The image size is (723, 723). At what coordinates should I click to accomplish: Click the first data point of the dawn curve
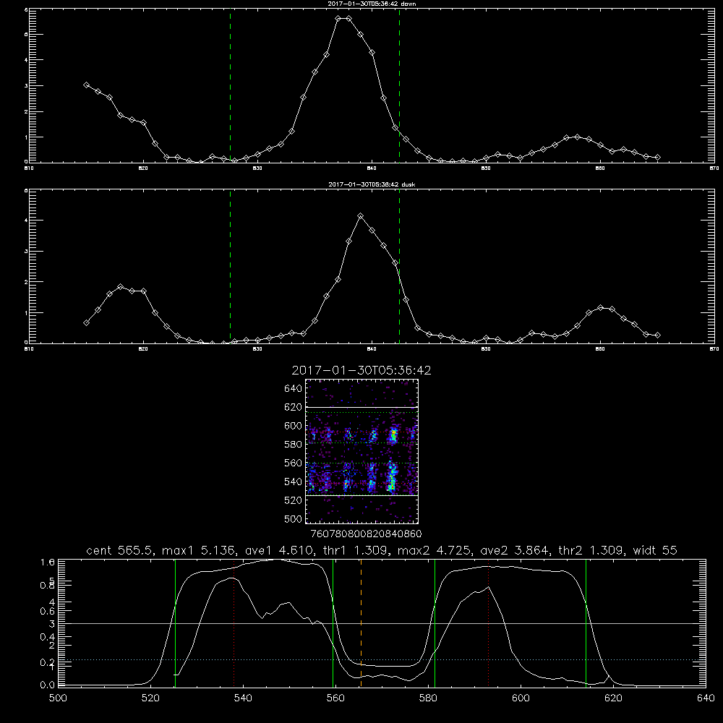coord(86,85)
